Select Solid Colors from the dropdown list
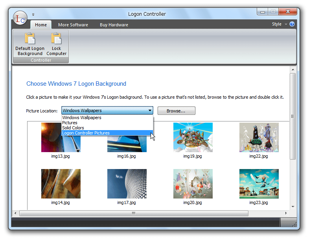 (x=107, y=128)
